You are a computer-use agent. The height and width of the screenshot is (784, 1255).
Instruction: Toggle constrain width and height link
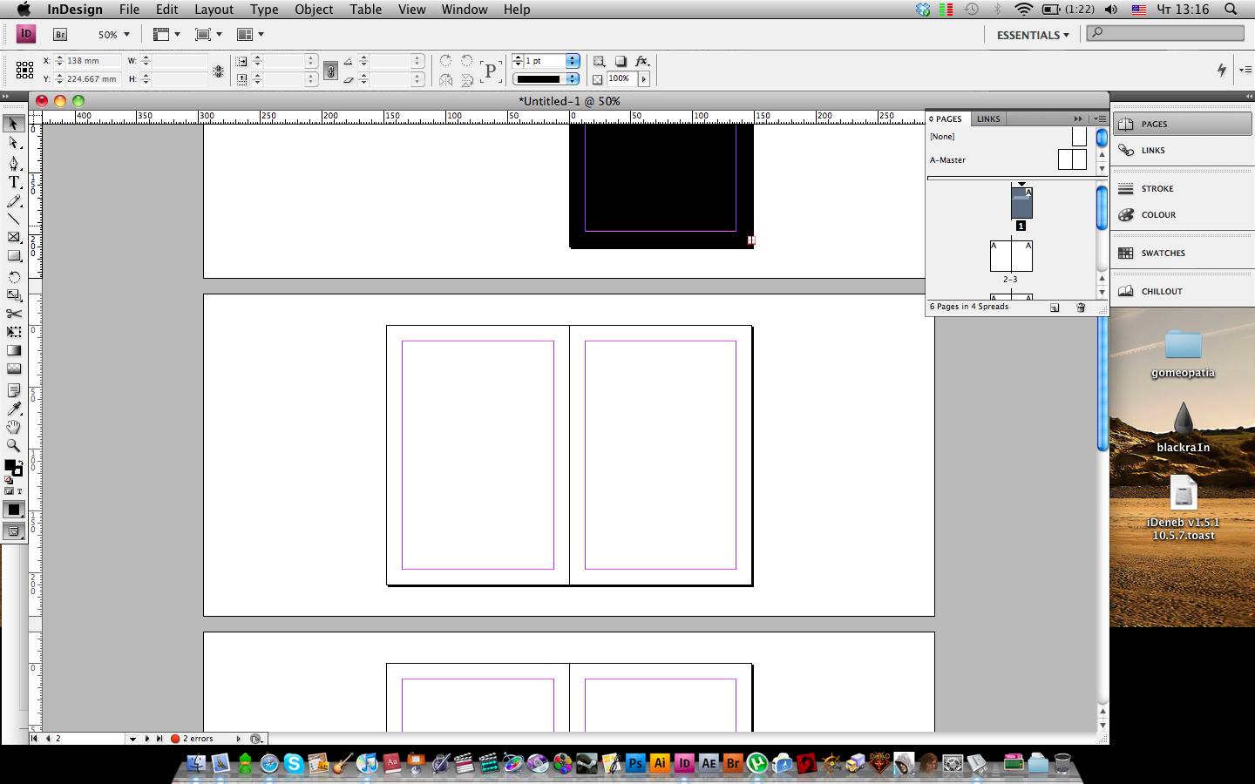click(x=219, y=71)
